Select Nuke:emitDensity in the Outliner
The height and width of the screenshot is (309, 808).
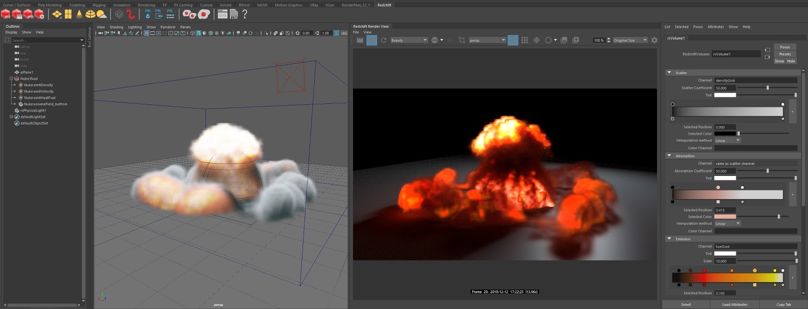point(38,85)
